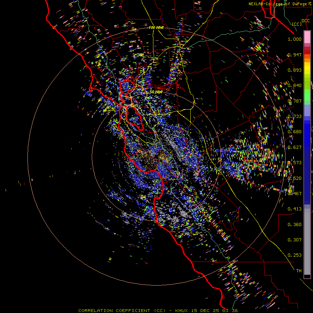The height and width of the screenshot is (313, 313).
Task: Click the [CC] product label
Action: (x=297, y=24)
